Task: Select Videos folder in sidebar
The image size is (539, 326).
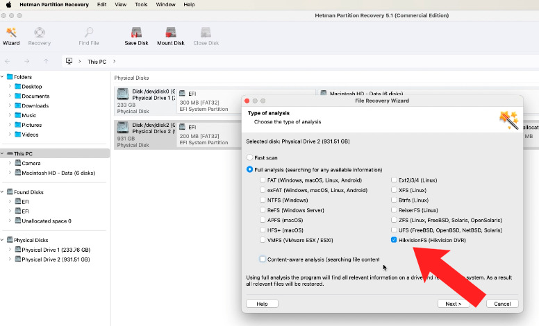Action: coord(26,135)
